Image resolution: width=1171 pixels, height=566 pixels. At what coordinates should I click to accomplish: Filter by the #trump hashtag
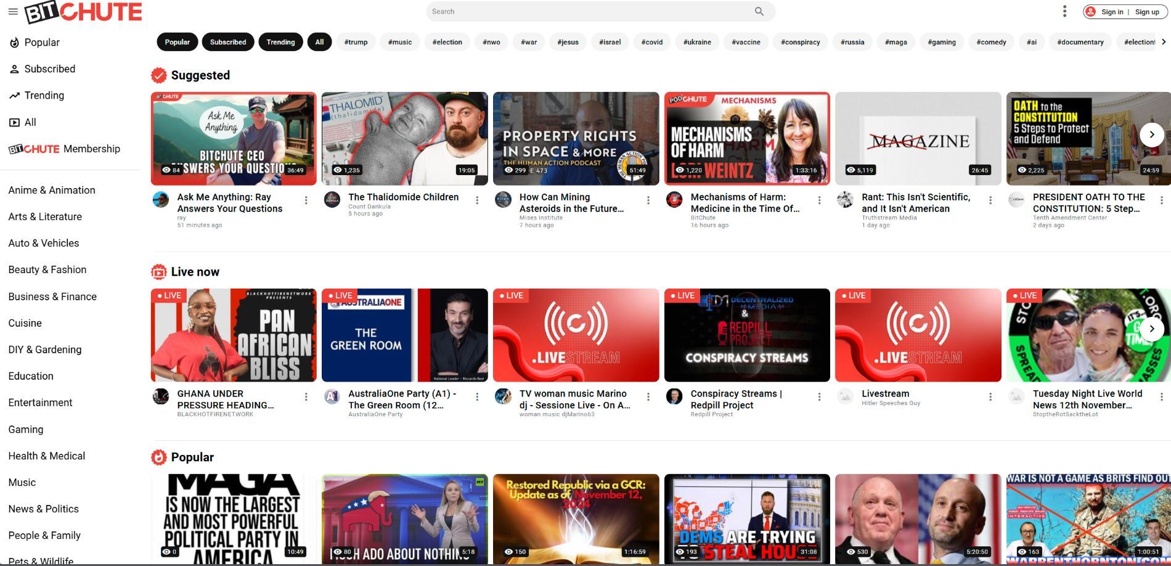356,42
